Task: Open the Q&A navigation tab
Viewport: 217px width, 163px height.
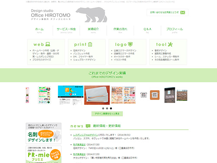Action: tap(148, 30)
